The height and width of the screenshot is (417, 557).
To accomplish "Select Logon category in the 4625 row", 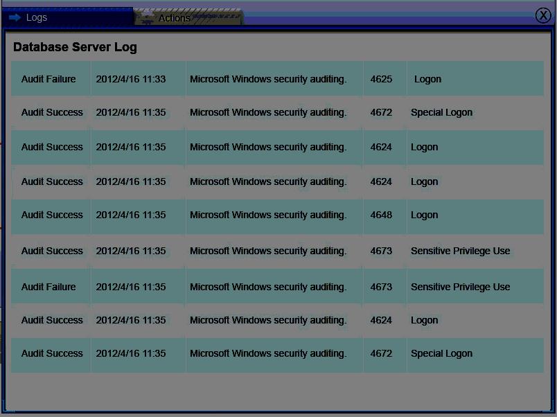I will point(427,79).
